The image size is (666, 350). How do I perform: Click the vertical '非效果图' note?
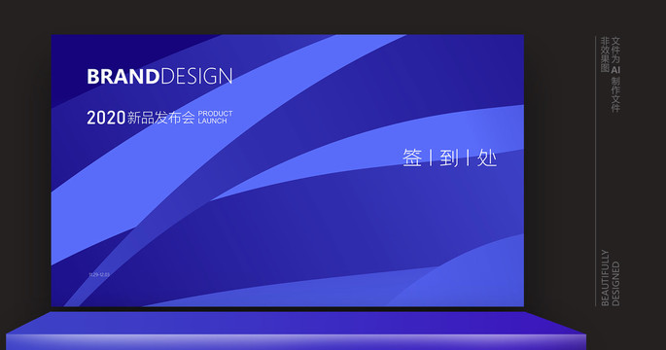[605, 54]
